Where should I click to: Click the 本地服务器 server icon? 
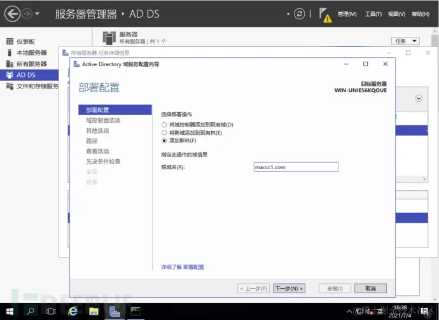[x=10, y=53]
